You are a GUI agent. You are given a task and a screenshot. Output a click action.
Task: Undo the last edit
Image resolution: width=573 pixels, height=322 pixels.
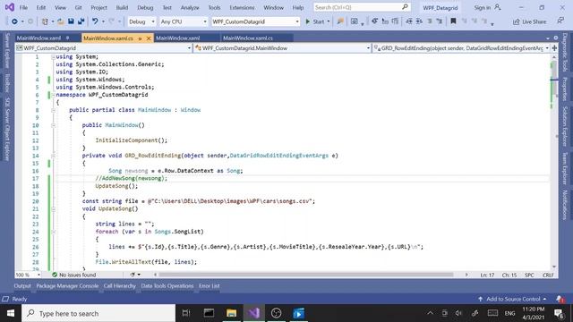pos(95,21)
